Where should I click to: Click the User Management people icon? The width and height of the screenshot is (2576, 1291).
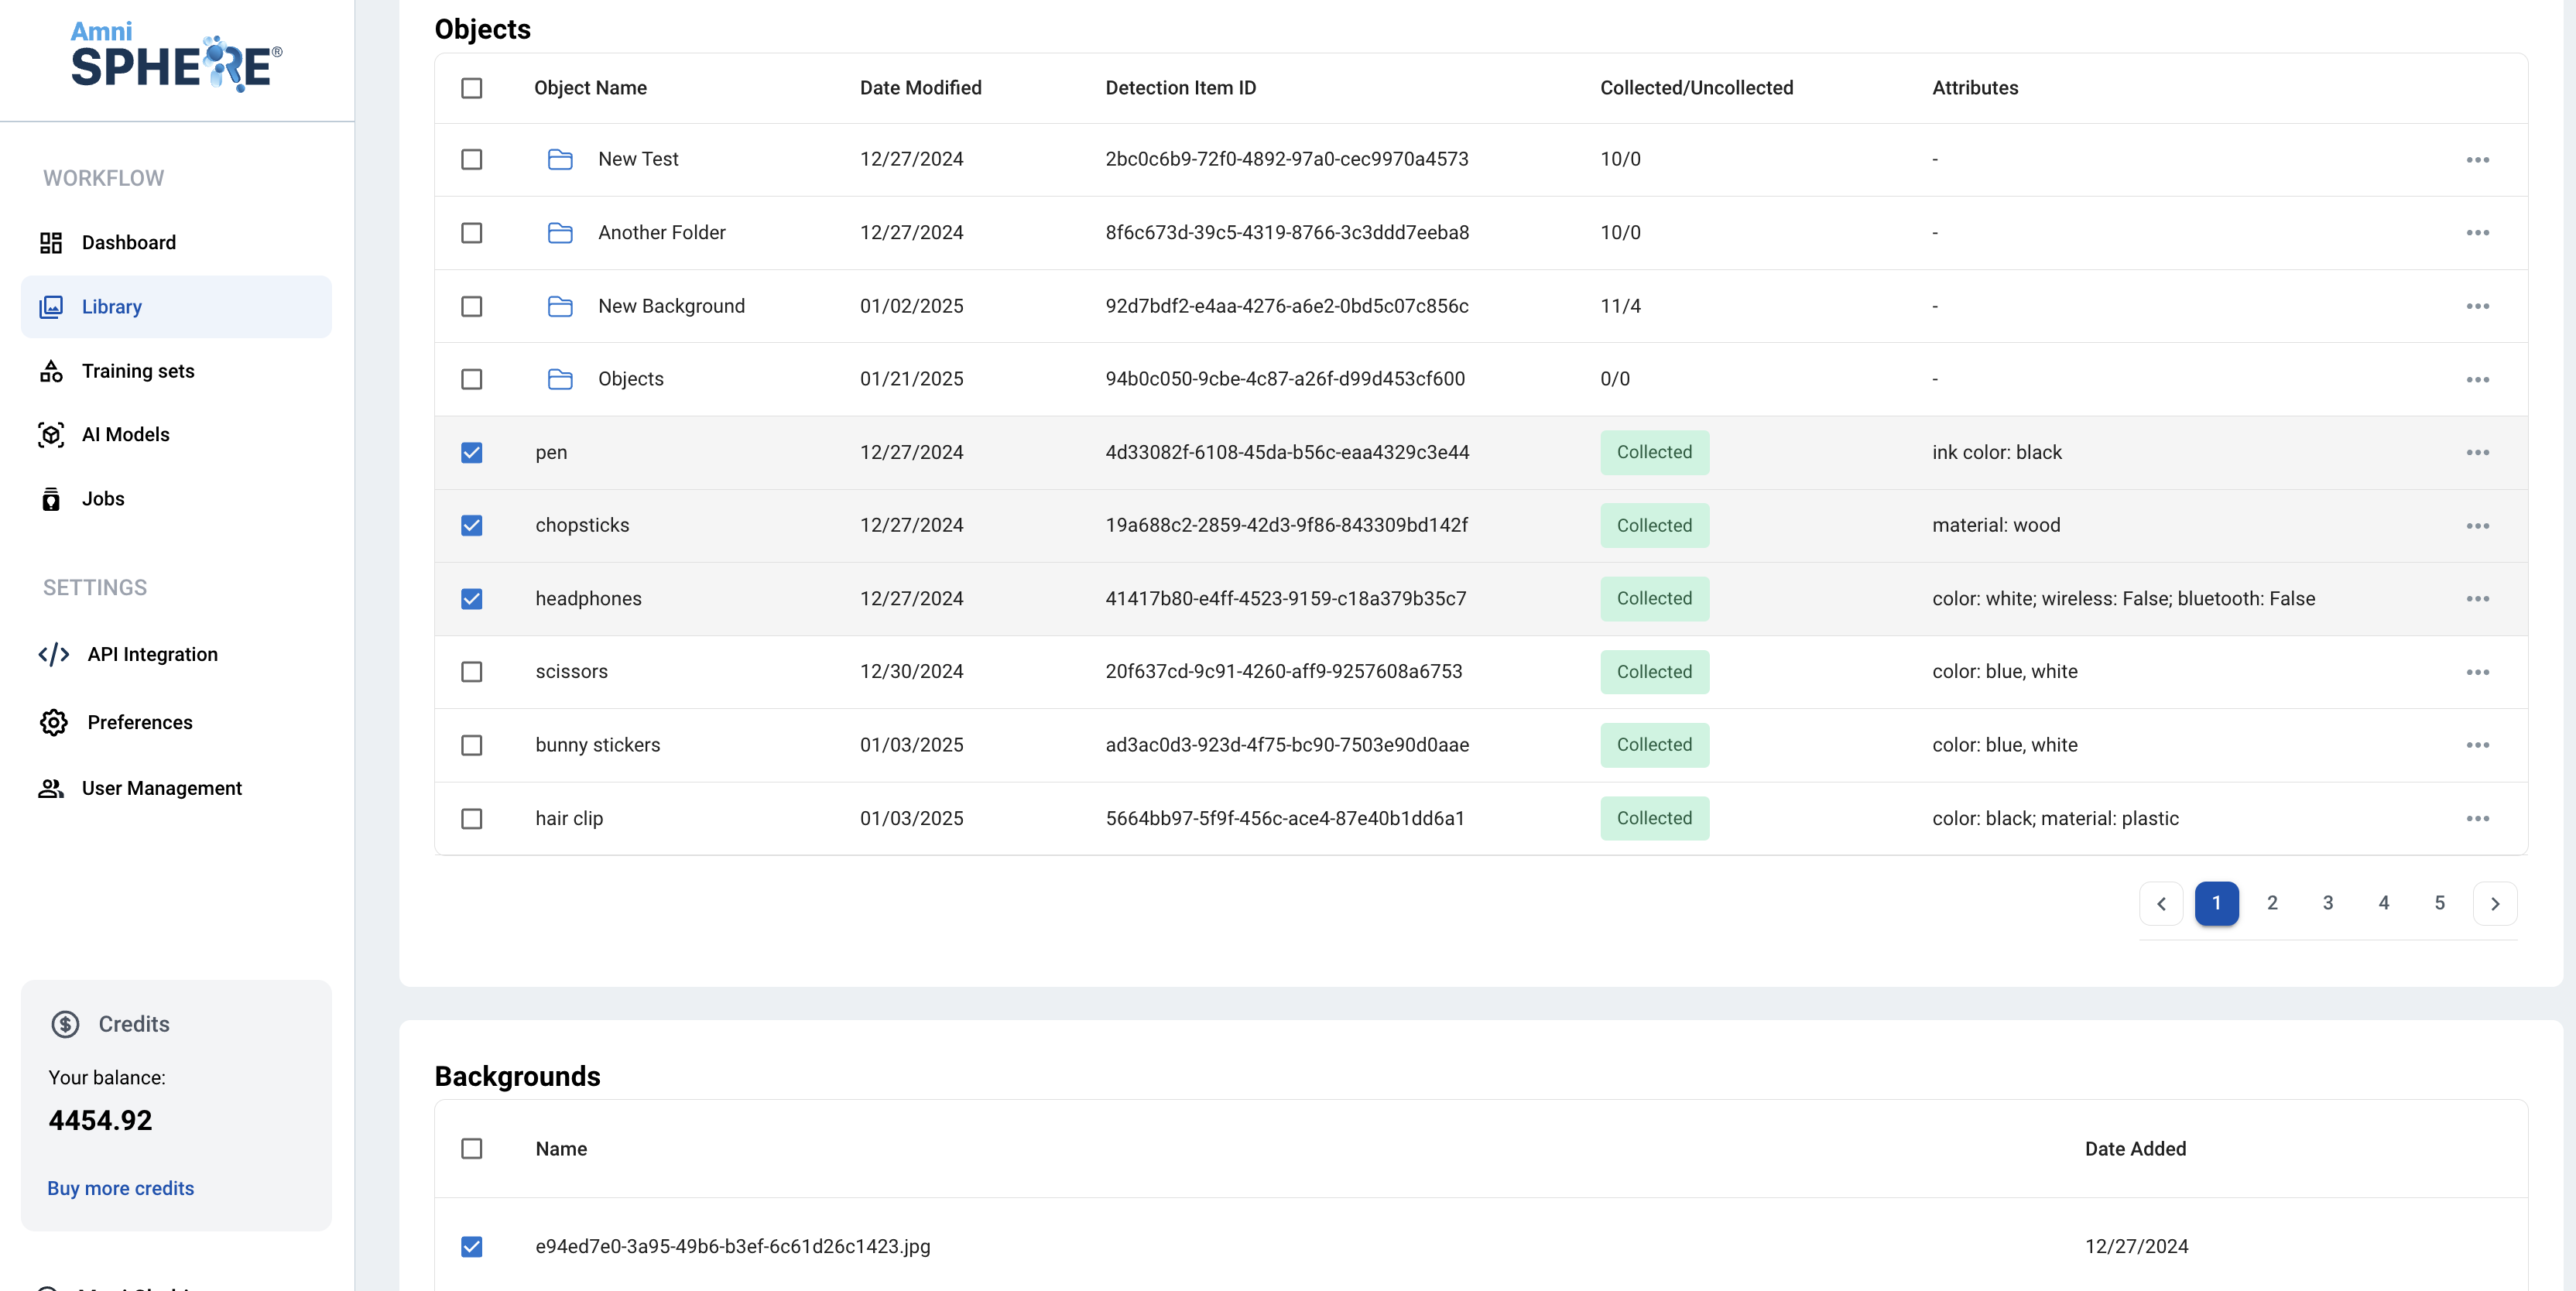coord(51,788)
